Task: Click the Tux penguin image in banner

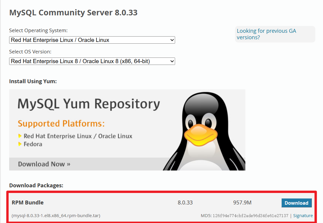Action: tap(204, 132)
